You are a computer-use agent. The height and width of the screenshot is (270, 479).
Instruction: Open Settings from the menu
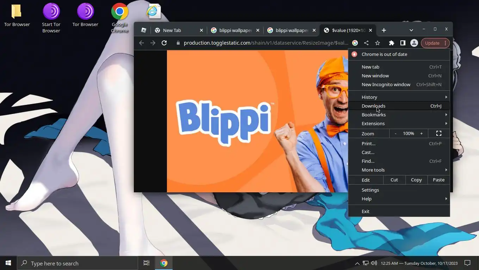(399, 190)
